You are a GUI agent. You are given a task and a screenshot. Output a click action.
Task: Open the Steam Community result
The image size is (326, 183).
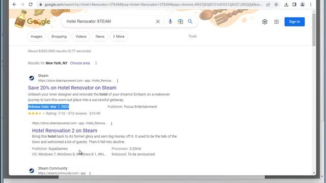52,168
